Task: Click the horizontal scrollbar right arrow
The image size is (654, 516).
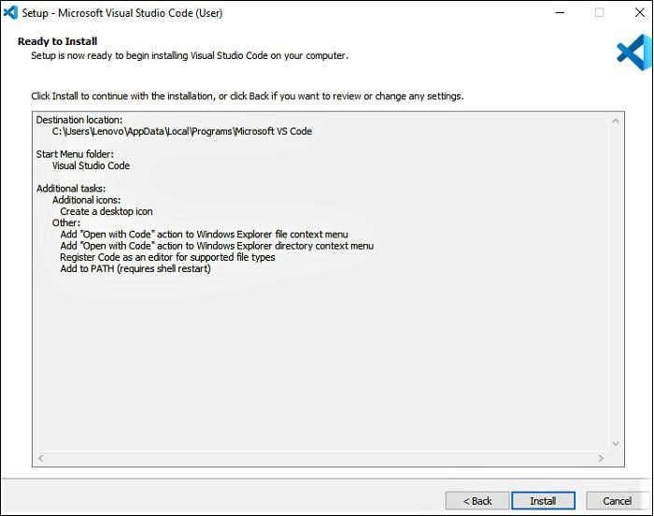Action: (601, 459)
